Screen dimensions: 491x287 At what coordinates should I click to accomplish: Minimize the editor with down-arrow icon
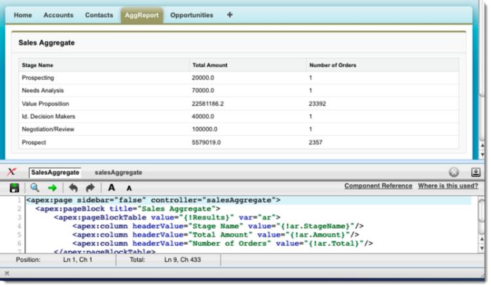tap(475, 173)
